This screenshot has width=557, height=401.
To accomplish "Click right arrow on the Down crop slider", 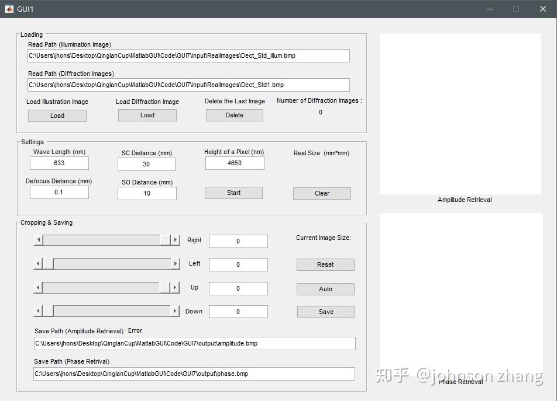I will coord(175,311).
